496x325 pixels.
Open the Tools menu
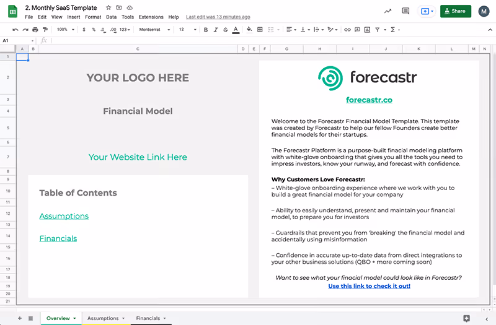point(128,17)
